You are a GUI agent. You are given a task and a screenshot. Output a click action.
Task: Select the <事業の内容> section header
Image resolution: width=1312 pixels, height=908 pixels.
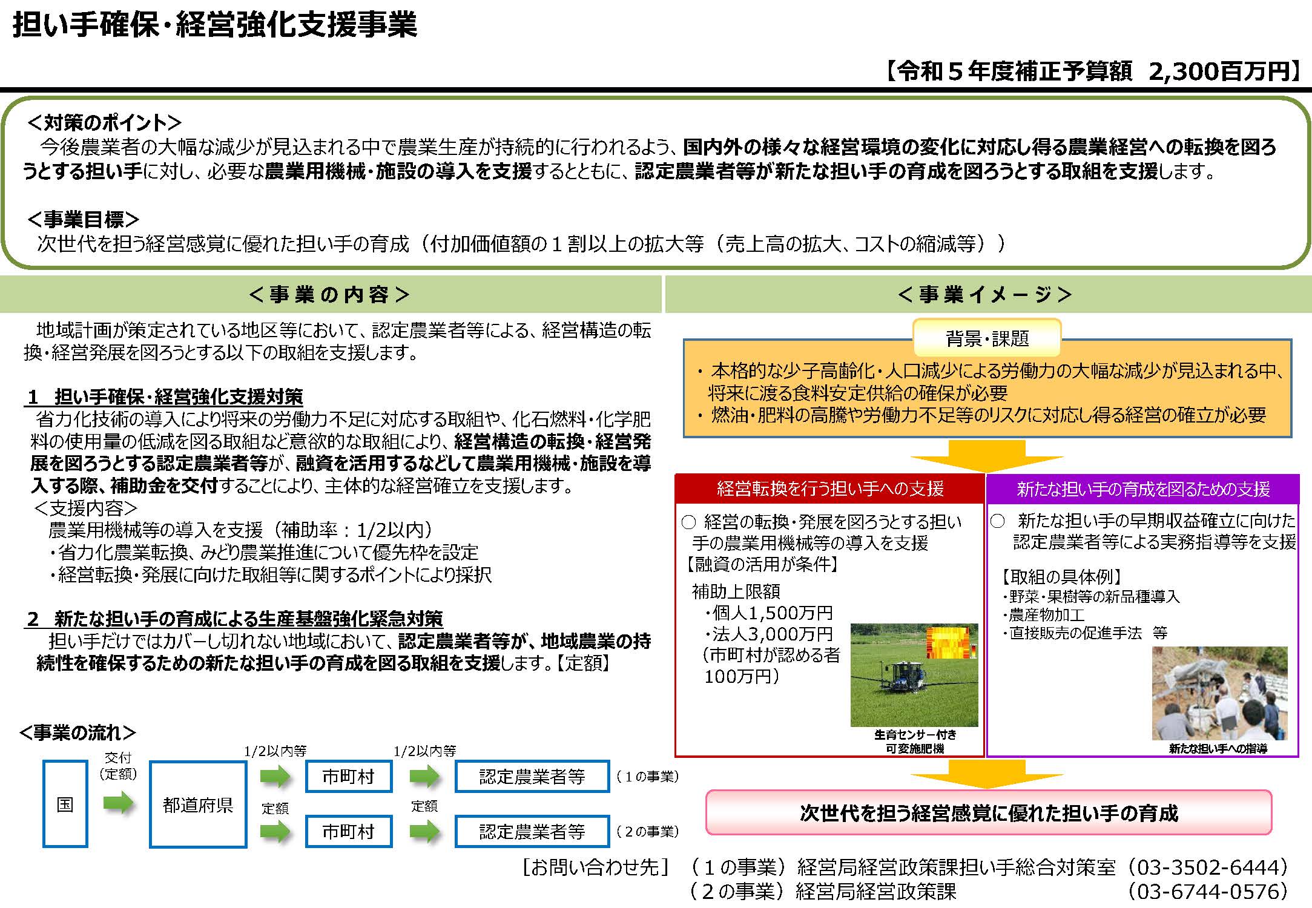330,295
